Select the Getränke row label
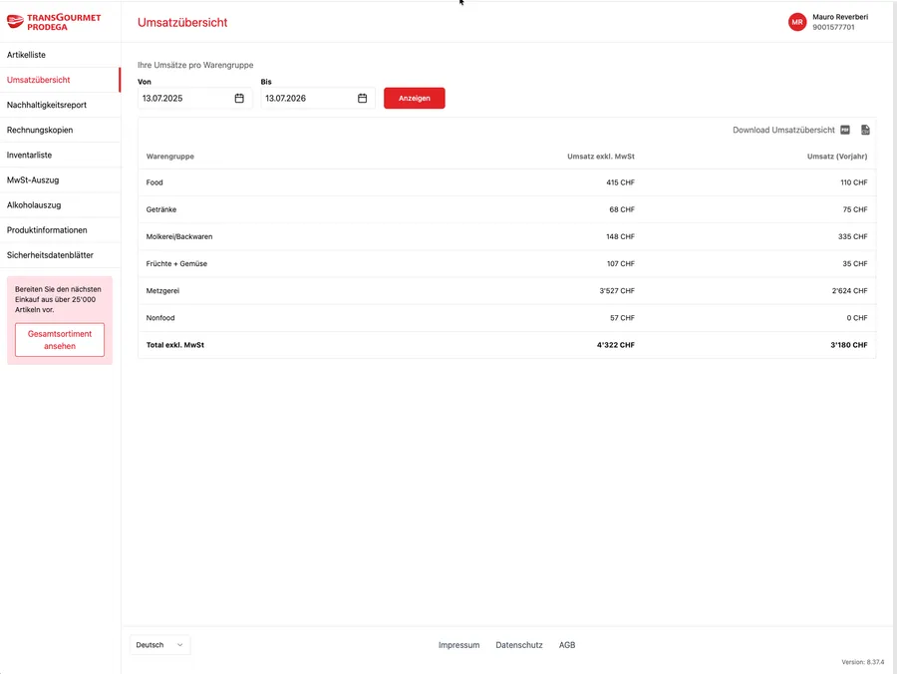This screenshot has width=897, height=674. pyautogui.click(x=161, y=209)
